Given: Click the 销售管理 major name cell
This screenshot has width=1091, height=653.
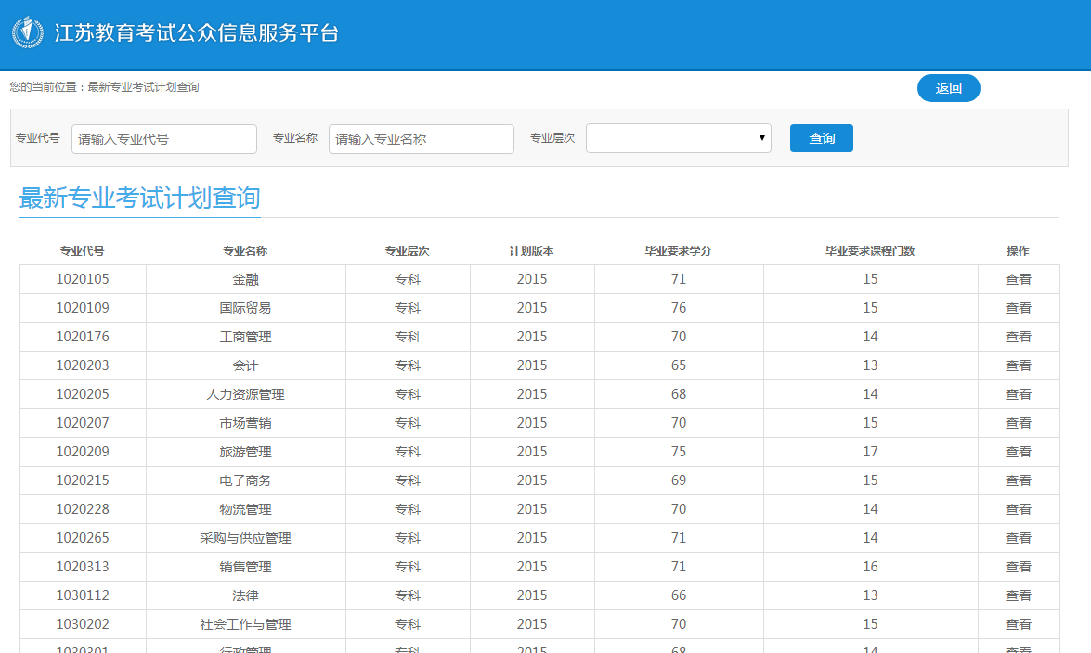Looking at the screenshot, I should 246,567.
